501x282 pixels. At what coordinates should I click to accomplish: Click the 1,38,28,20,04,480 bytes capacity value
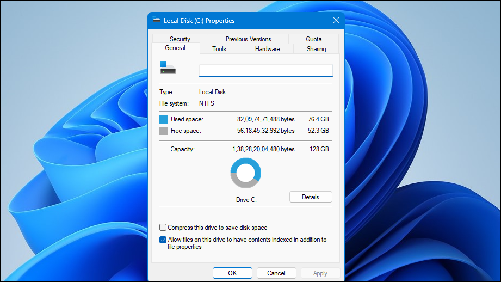click(263, 149)
